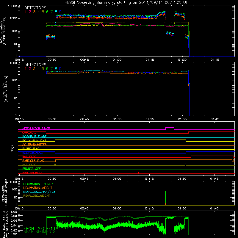
Task: Click the 'POSSIBLE_FLARE' flag label
Action: (x=34, y=137)
